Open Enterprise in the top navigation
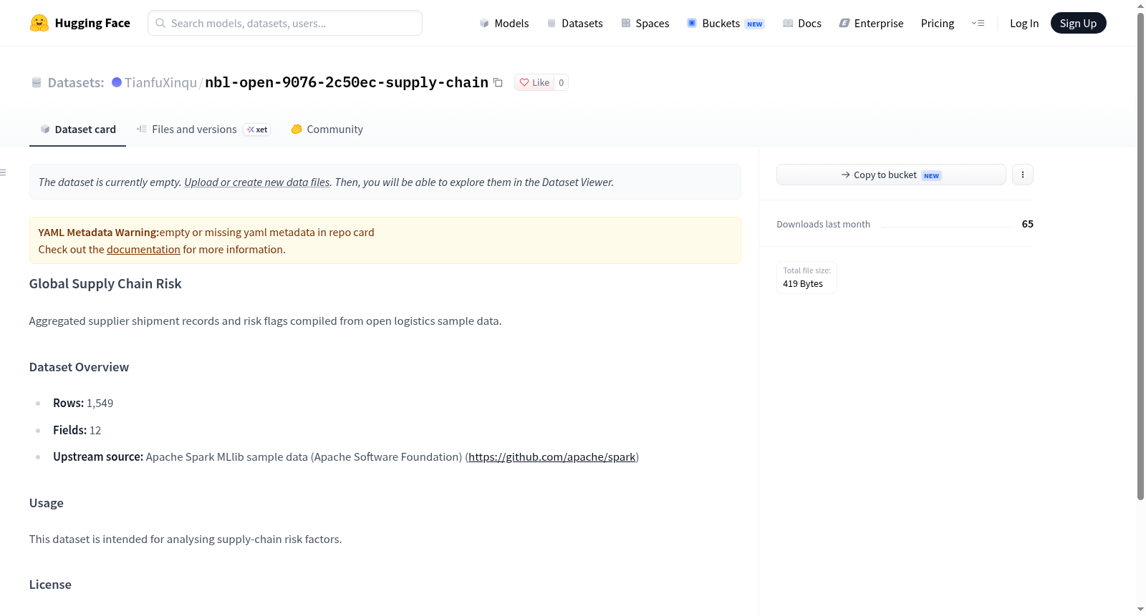This screenshot has width=1146, height=616. pos(871,23)
